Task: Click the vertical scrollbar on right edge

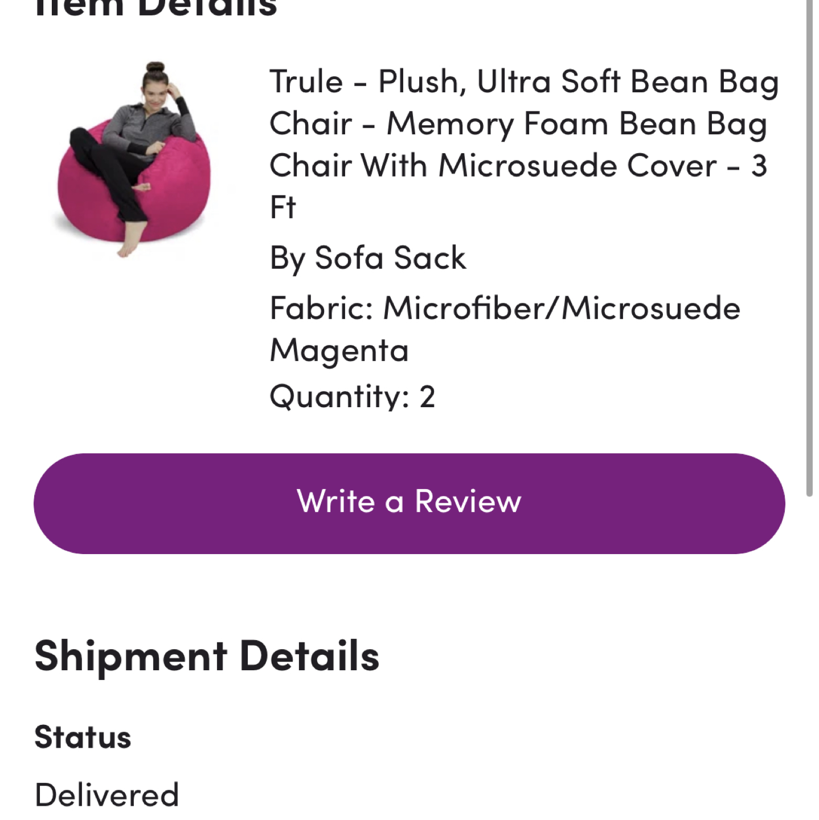Action: point(809,248)
